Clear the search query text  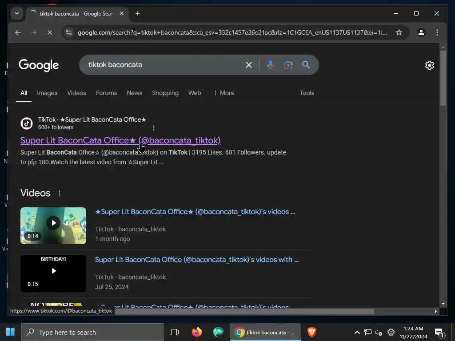click(249, 65)
